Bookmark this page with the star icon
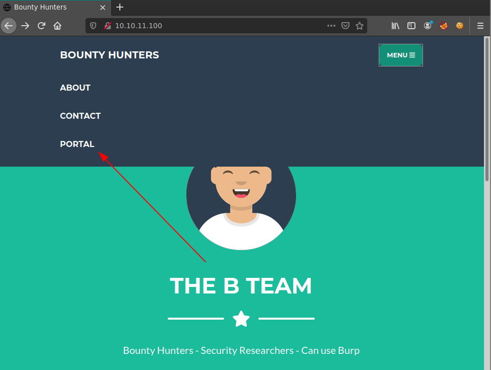Image resolution: width=491 pixels, height=370 pixels. pyautogui.click(x=359, y=26)
